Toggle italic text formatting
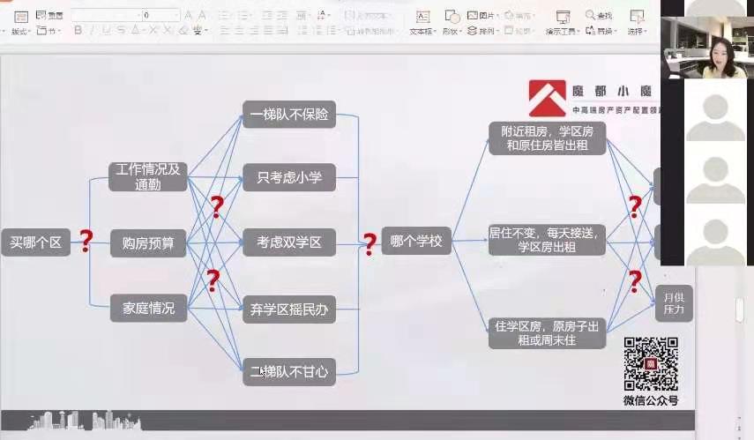Screen dimensions: 754x440 point(93,30)
